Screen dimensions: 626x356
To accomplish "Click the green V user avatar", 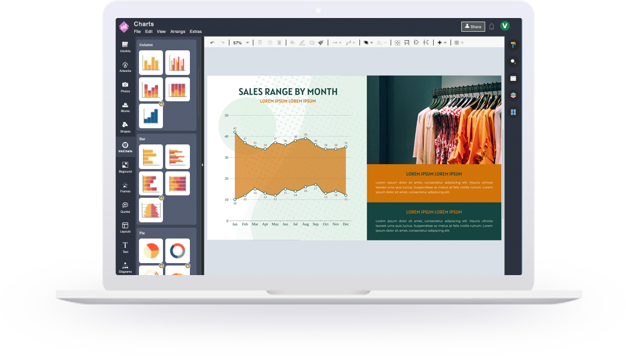I will [x=505, y=26].
